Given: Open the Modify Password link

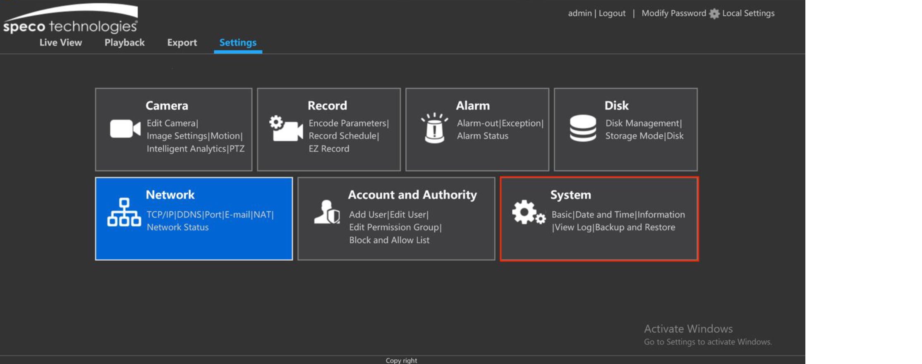Looking at the screenshot, I should 673,13.
